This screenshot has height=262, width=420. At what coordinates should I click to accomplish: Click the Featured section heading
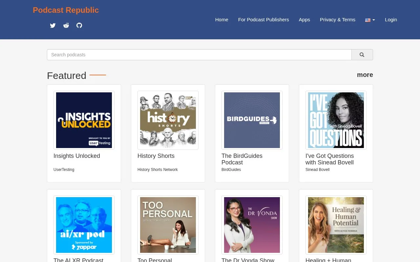point(67,75)
